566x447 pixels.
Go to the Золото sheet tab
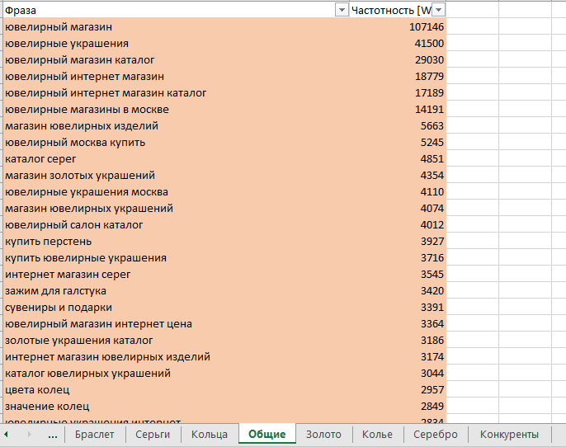pyautogui.click(x=323, y=434)
